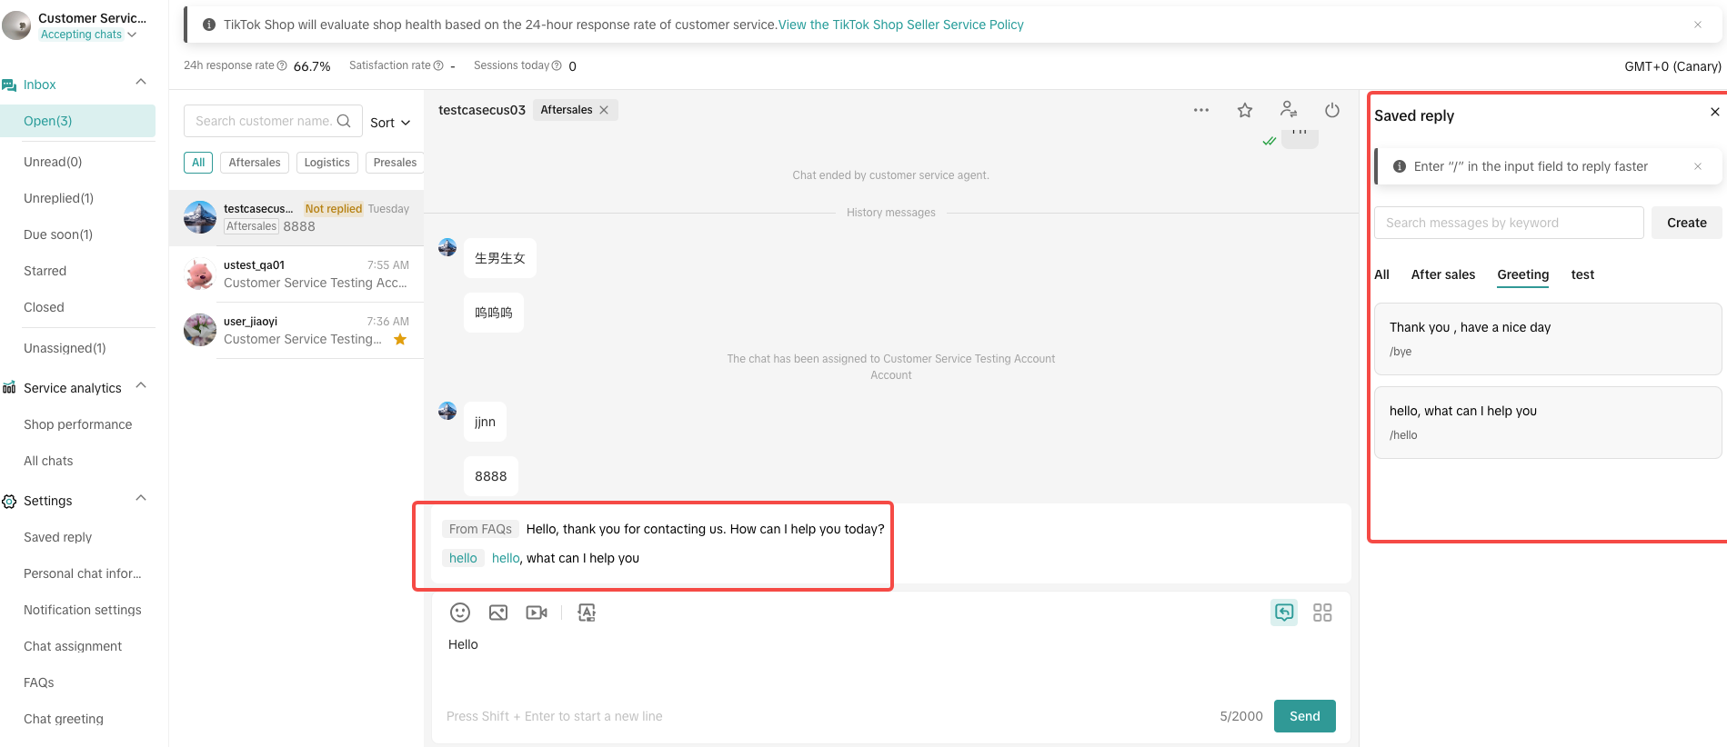Focus the Search messages by keyword field
Image resolution: width=1727 pixels, height=747 pixels.
point(1509,223)
